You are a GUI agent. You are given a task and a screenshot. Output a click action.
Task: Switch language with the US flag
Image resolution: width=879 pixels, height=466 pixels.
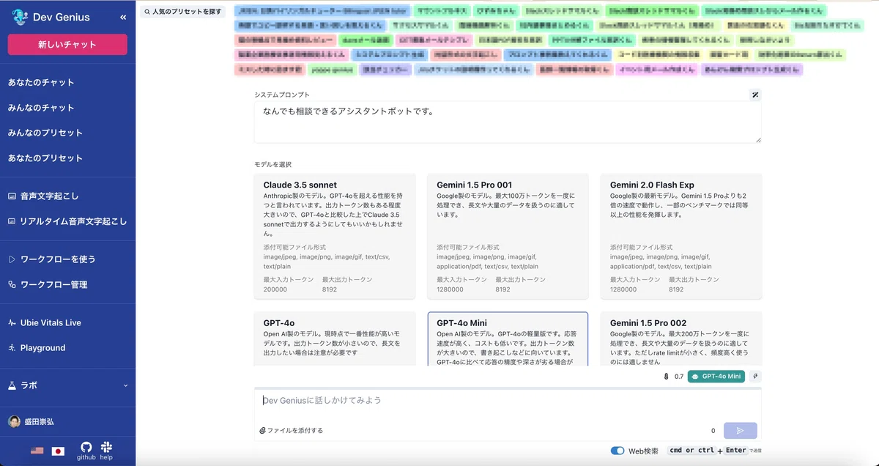coord(37,451)
